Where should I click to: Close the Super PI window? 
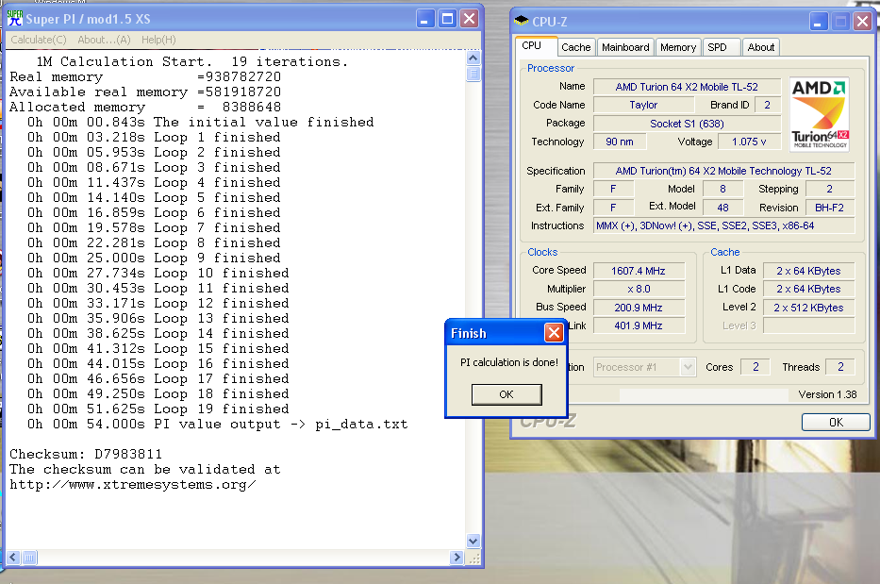click(x=469, y=19)
